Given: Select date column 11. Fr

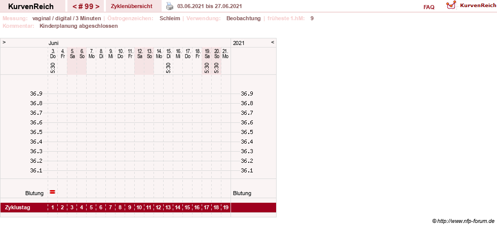Looking at the screenshot, I should pyautogui.click(x=130, y=54).
